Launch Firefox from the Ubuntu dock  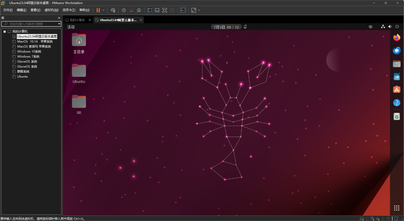pos(397,37)
